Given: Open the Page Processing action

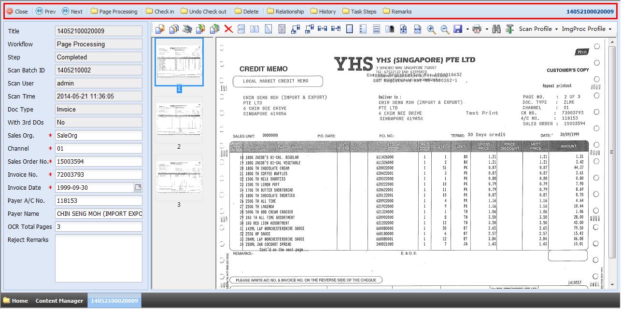Looking at the screenshot, I should pos(114,11).
